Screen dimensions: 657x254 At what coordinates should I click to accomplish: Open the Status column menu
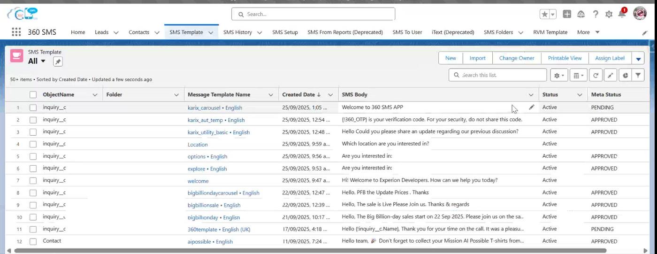580,95
